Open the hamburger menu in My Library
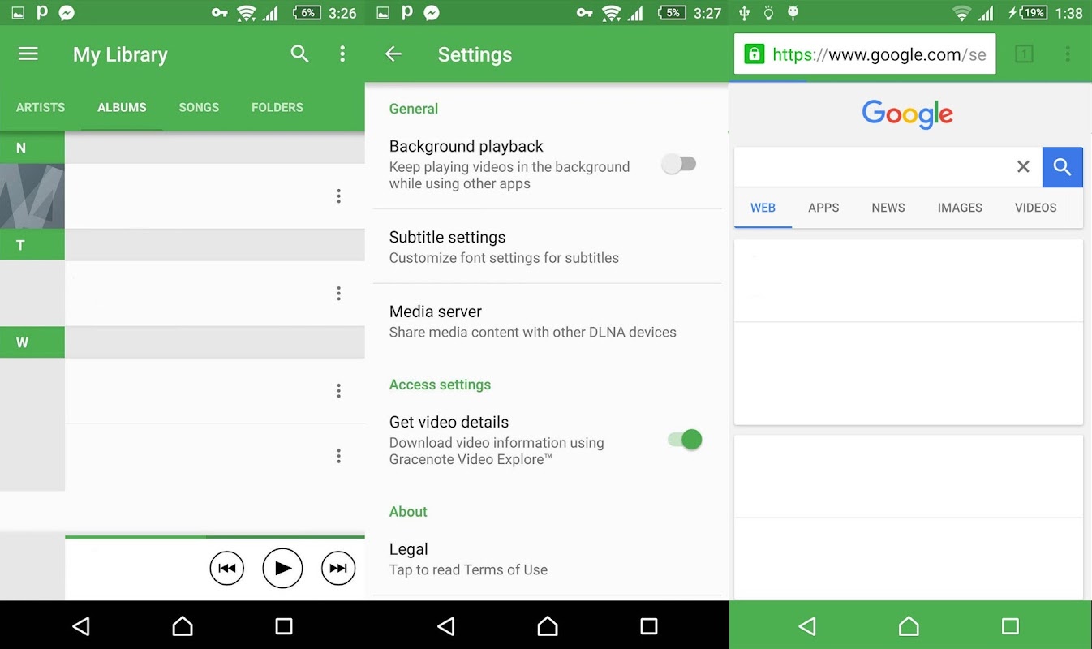The width and height of the screenshot is (1092, 649). [x=28, y=54]
